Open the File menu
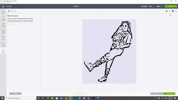 1,3
